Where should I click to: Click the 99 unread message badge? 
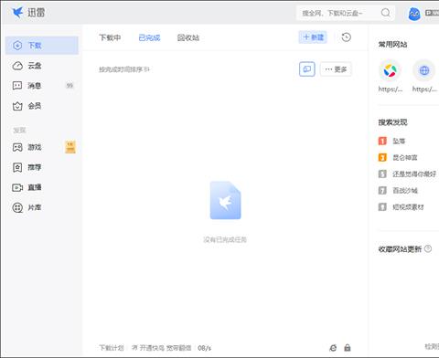coord(70,86)
